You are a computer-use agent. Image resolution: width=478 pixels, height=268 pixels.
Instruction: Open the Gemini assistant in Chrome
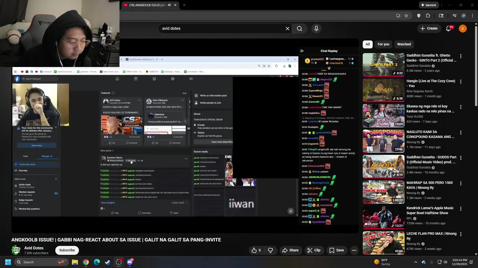pos(429,5)
